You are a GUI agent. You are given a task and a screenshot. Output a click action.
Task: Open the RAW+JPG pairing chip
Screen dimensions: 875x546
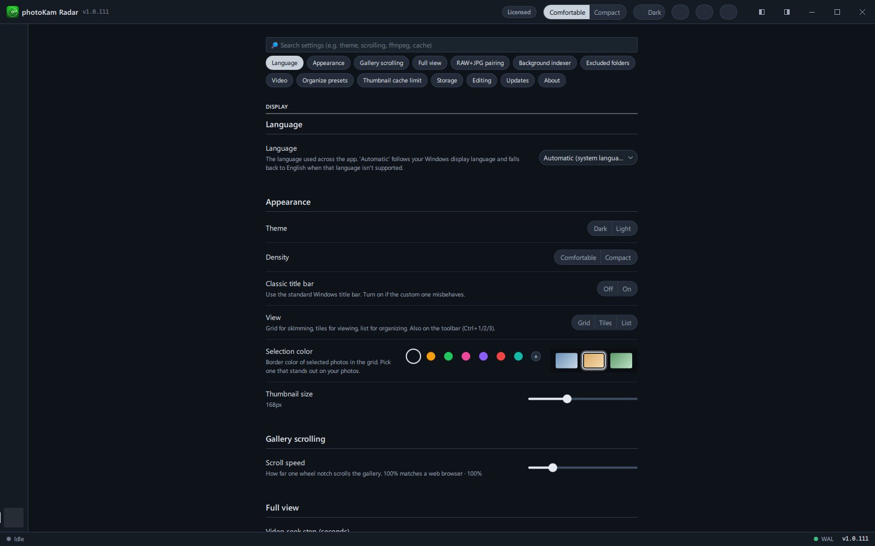480,63
